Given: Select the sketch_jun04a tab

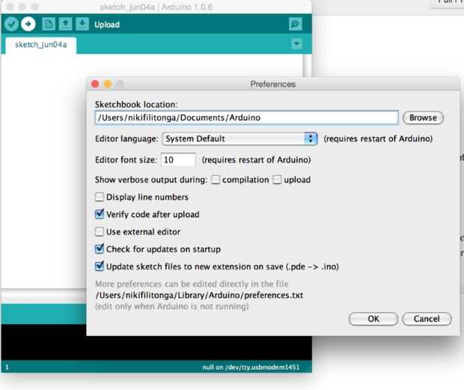Looking at the screenshot, I should pyautogui.click(x=41, y=45).
